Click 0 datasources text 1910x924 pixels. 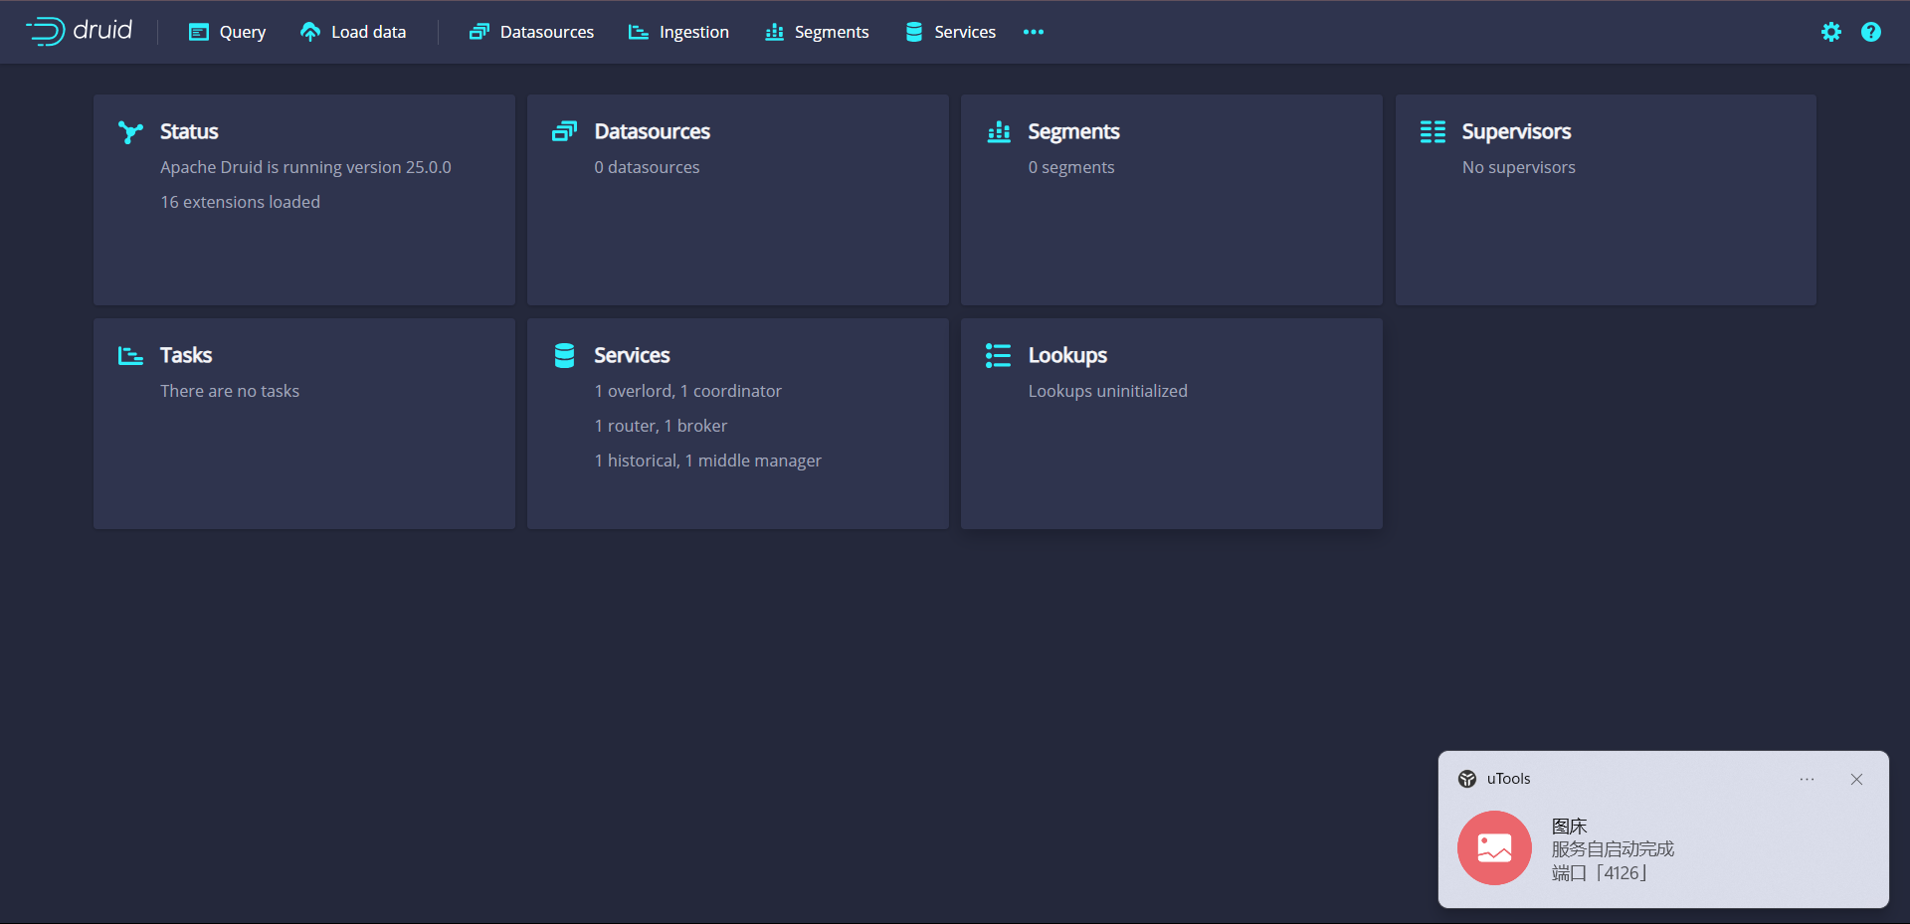point(647,167)
